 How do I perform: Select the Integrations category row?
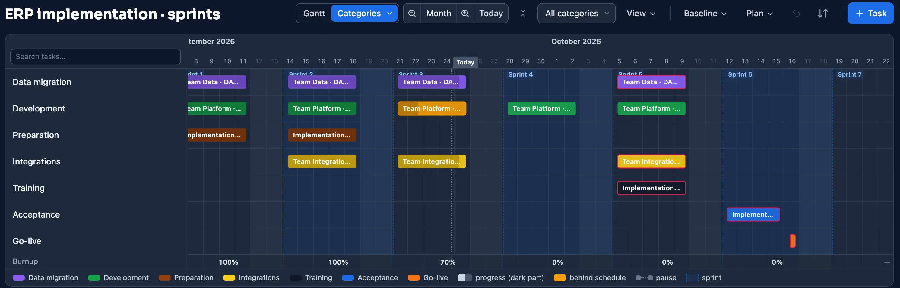click(95, 162)
